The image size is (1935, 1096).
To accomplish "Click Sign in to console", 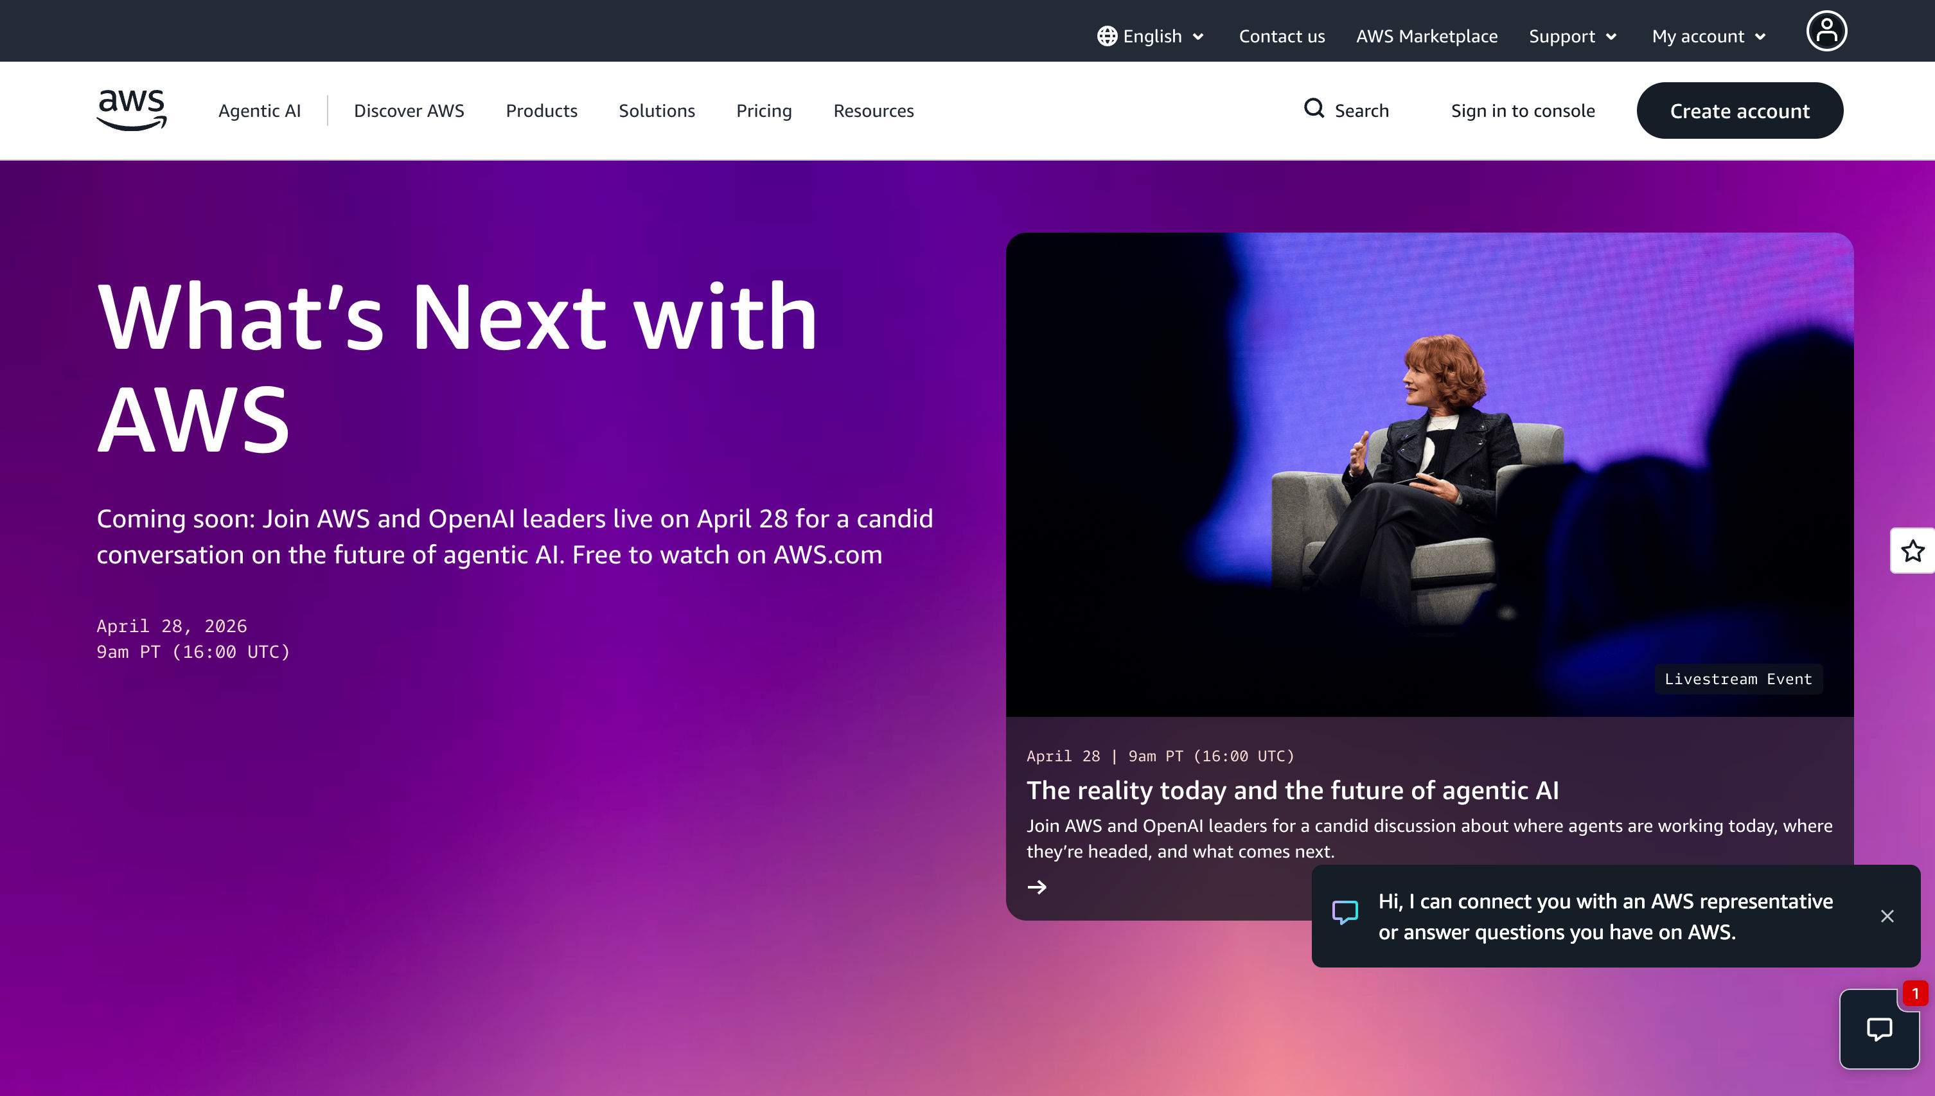I will [1523, 110].
